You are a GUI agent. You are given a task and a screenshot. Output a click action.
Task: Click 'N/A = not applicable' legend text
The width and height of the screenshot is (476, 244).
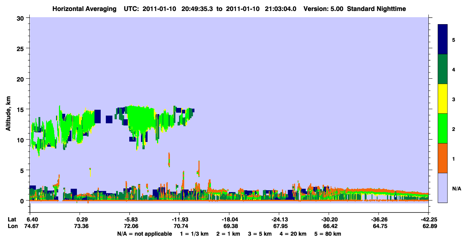[145, 234]
